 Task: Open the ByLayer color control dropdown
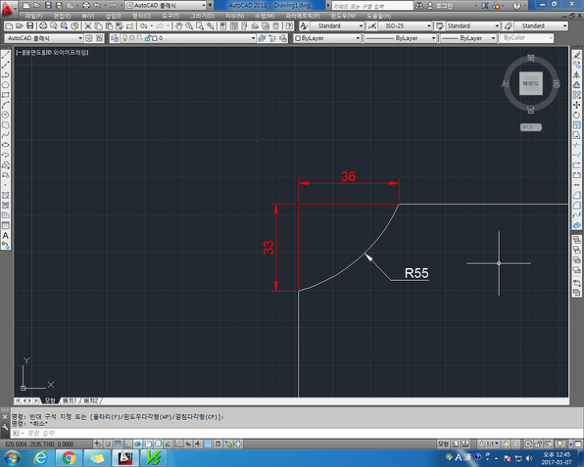[328, 38]
